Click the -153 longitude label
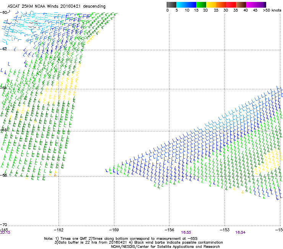 [x=225, y=230]
